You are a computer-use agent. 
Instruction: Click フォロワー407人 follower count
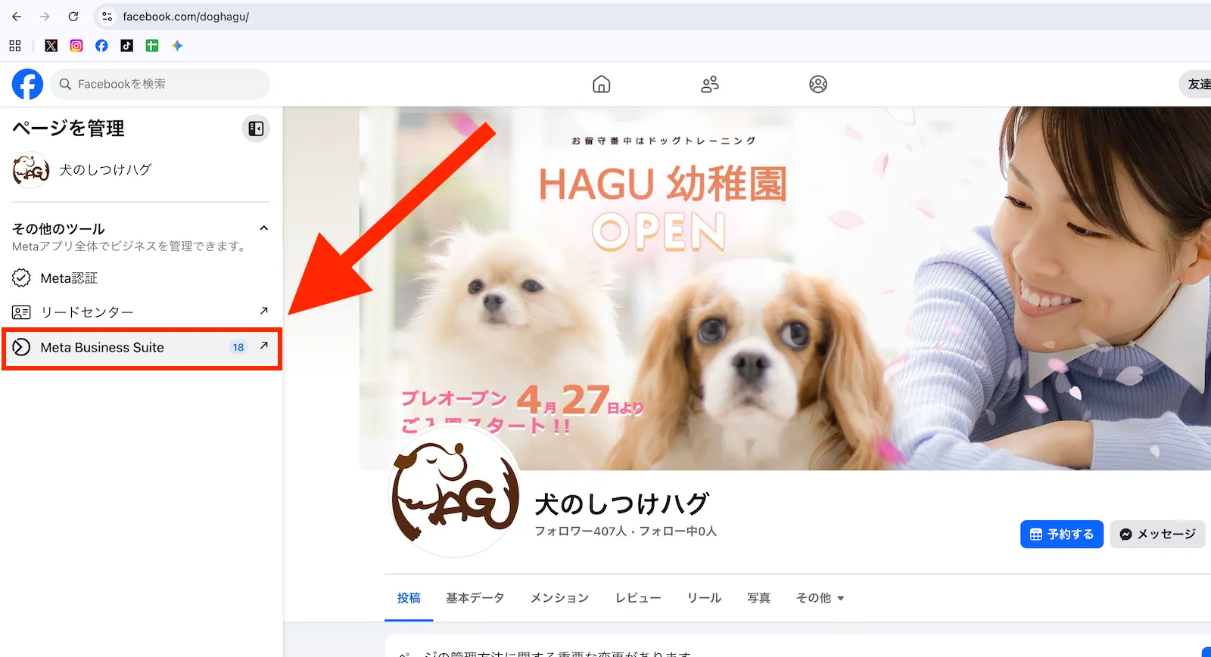[x=581, y=531]
